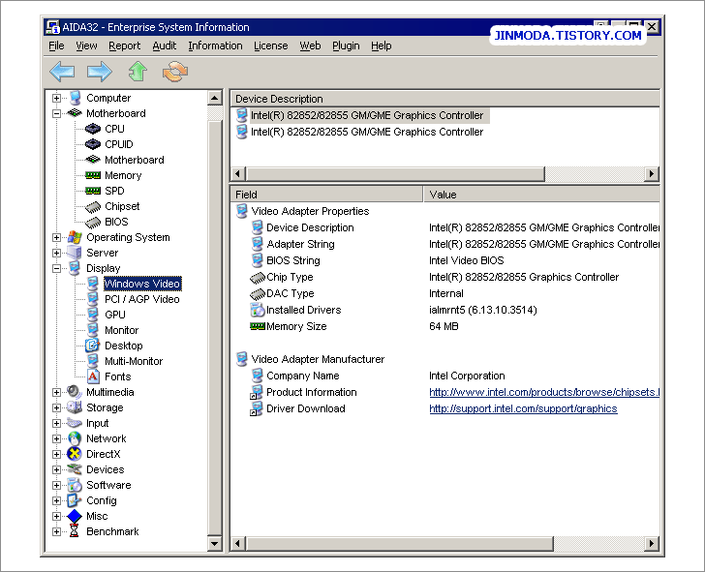
Task: Click the Config icon in the tree
Action: [75, 500]
